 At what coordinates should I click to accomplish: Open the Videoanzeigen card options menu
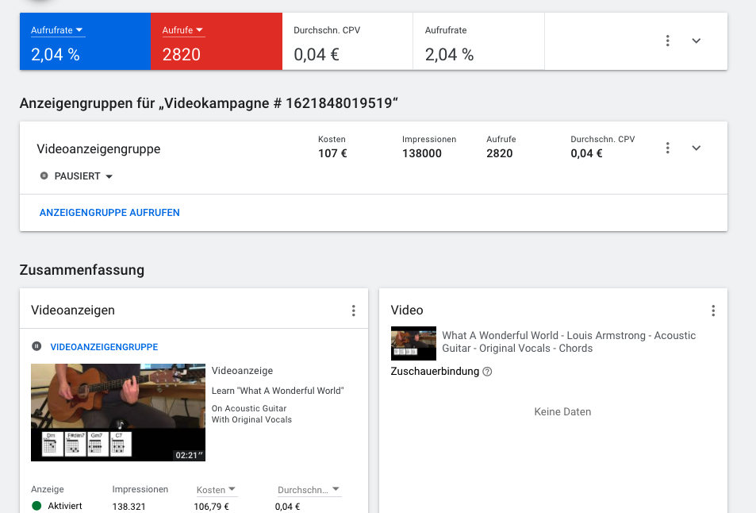(x=354, y=311)
